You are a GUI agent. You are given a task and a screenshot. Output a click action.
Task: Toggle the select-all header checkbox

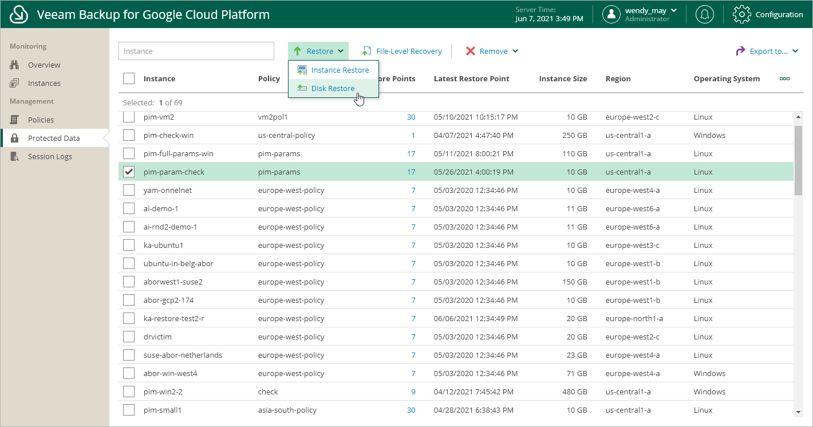point(129,78)
